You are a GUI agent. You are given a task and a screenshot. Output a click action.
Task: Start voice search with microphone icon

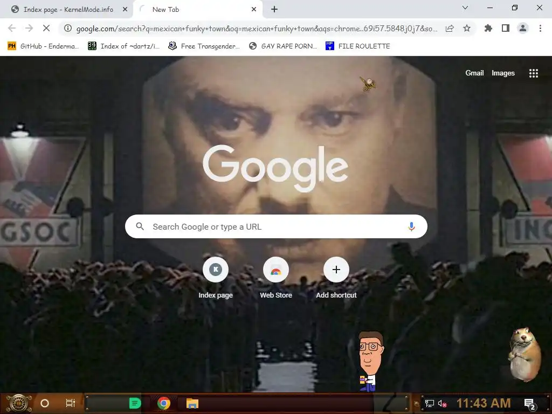411,226
